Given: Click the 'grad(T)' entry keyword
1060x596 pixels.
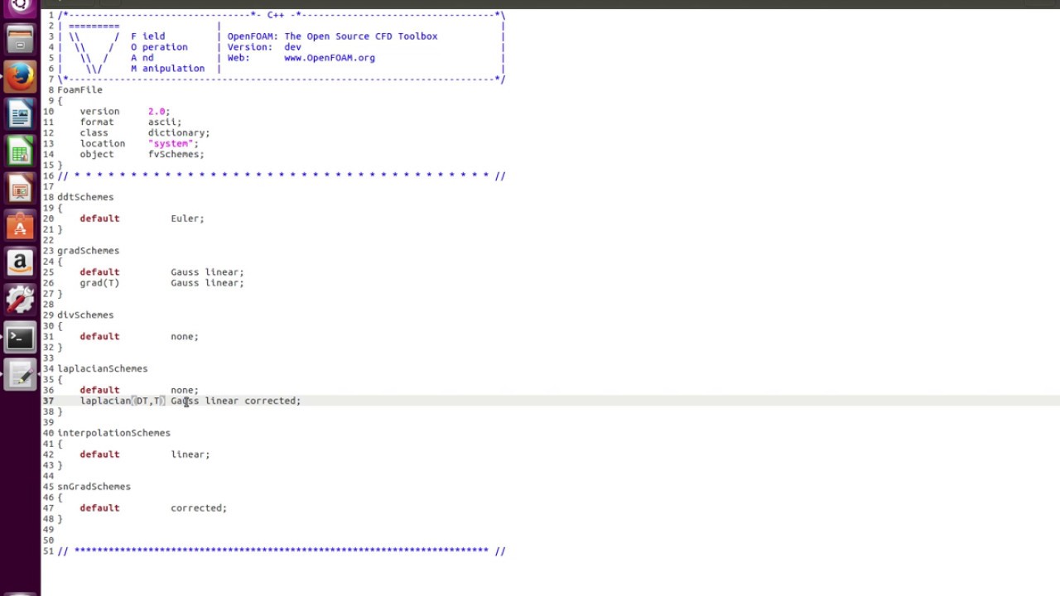Looking at the screenshot, I should 99,282.
